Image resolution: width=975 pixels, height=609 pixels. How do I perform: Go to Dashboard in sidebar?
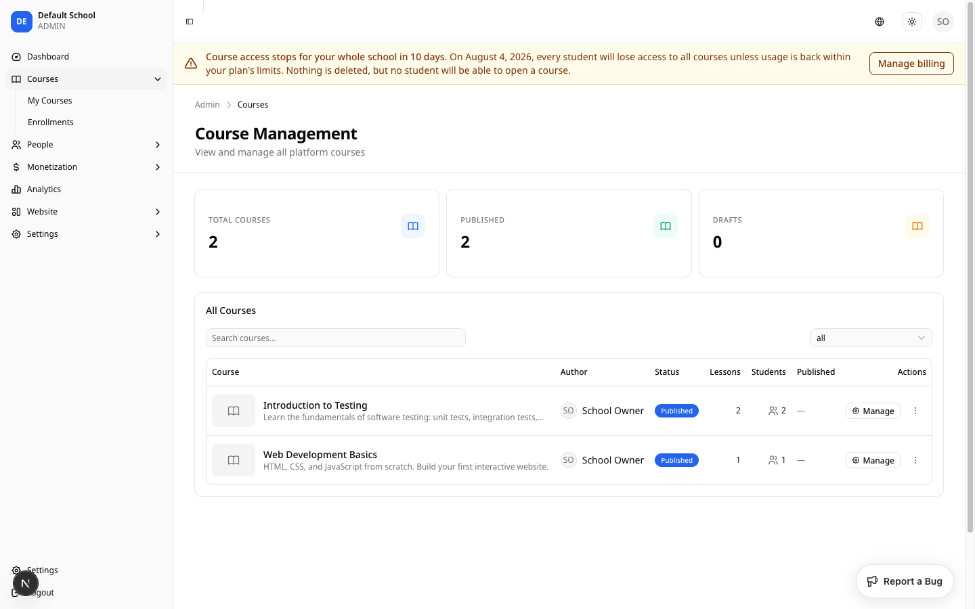(x=87, y=57)
